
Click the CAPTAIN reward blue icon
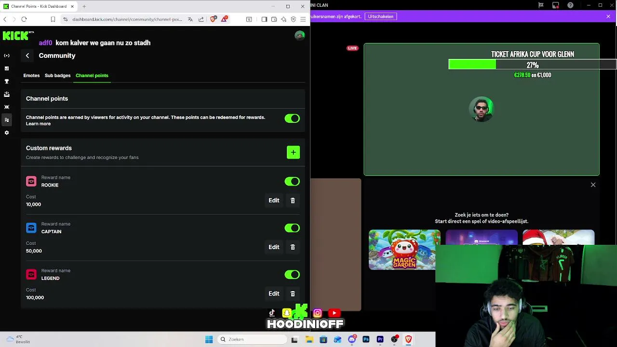pos(31,228)
